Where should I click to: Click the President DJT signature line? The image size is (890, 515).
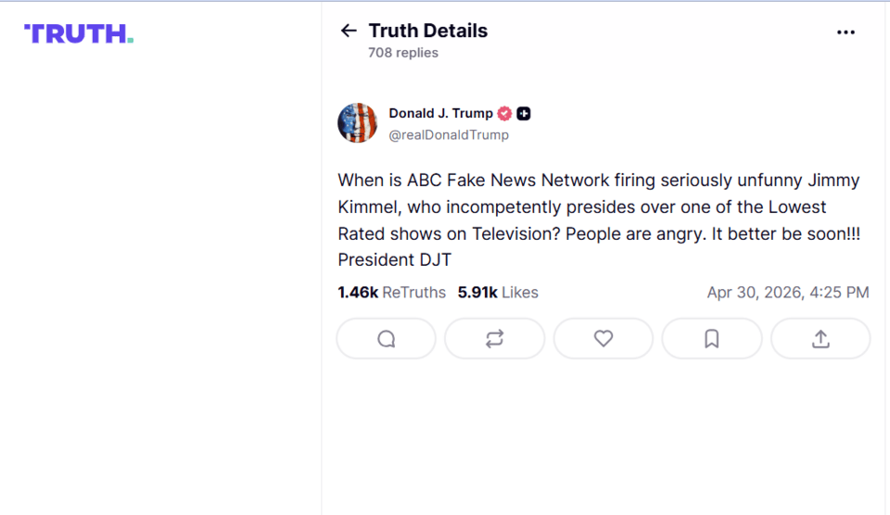(x=394, y=260)
